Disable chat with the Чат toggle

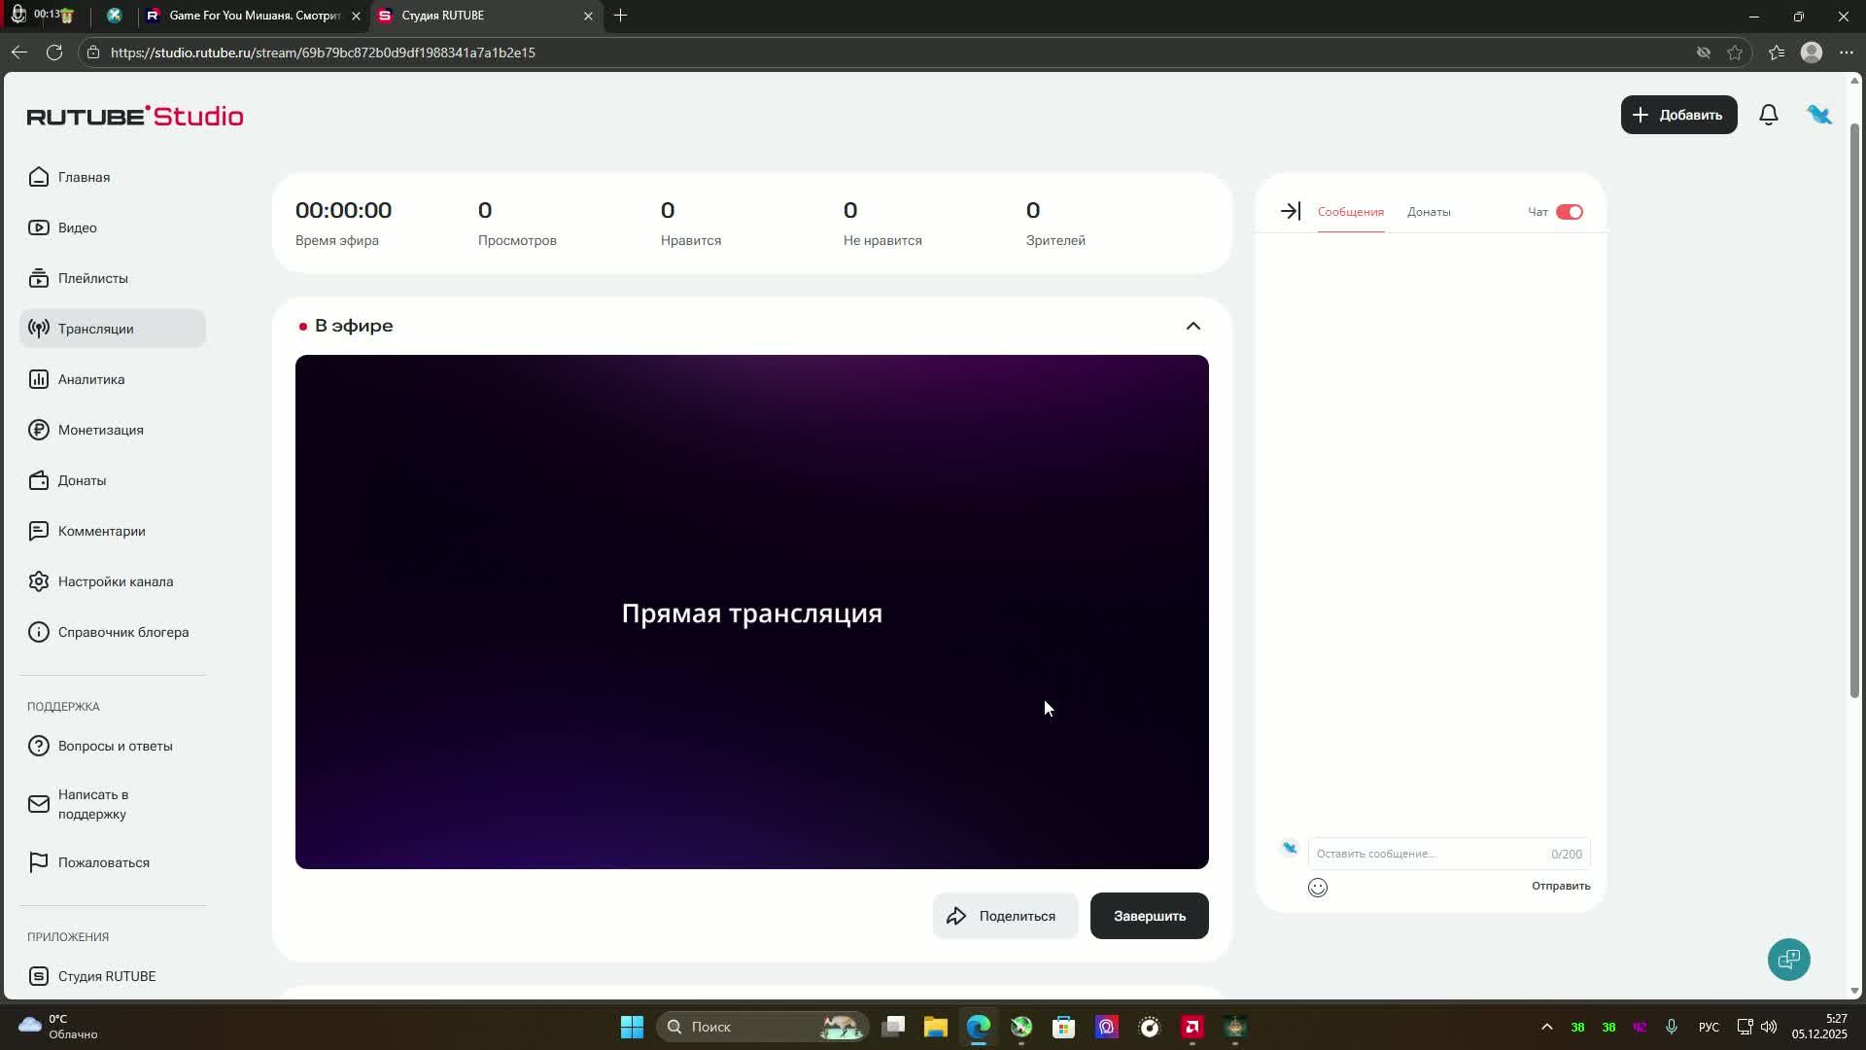point(1570,211)
